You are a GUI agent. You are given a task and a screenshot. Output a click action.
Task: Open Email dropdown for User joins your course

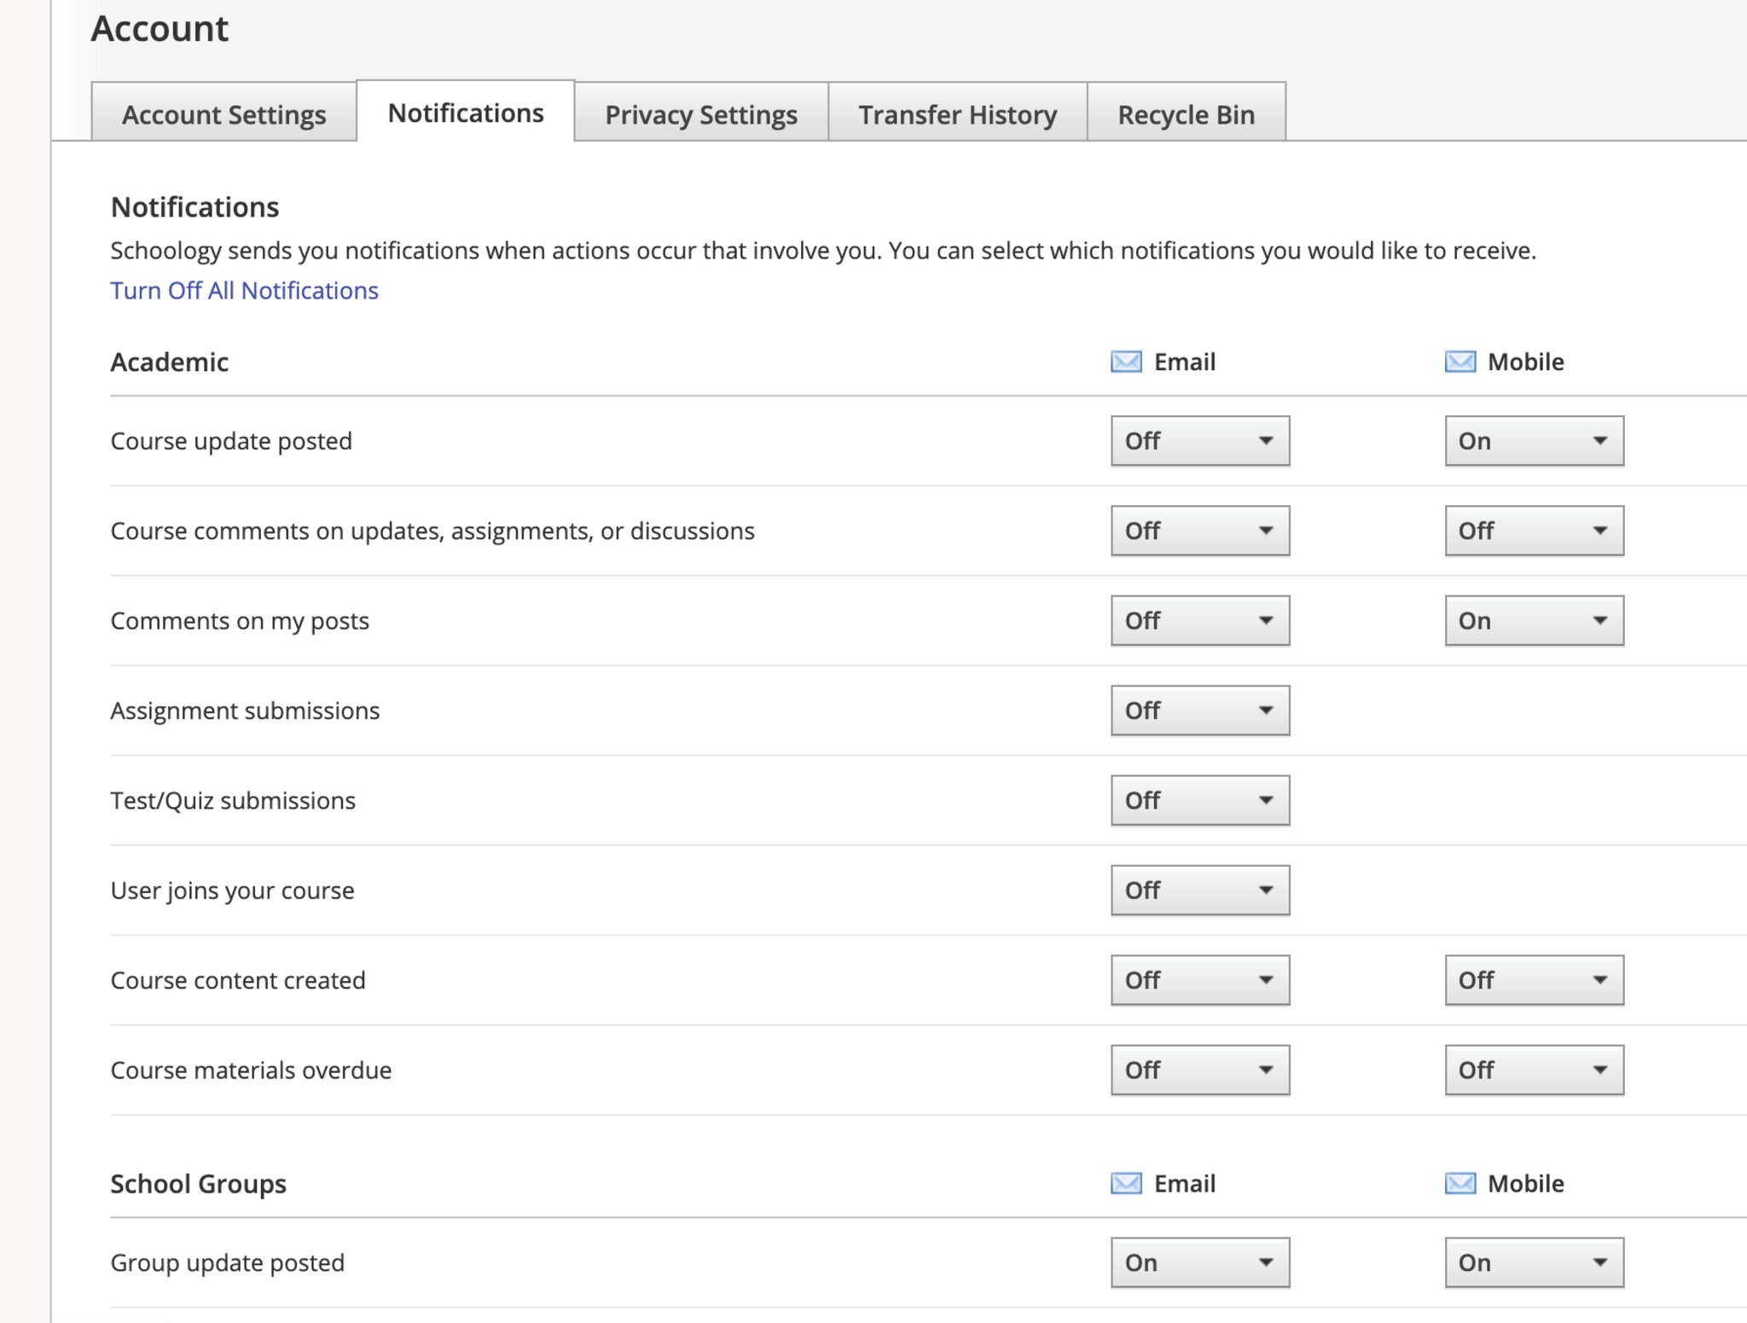pos(1199,891)
